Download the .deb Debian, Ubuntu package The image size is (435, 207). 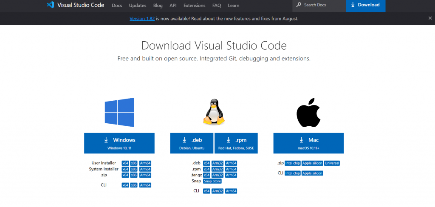192,143
